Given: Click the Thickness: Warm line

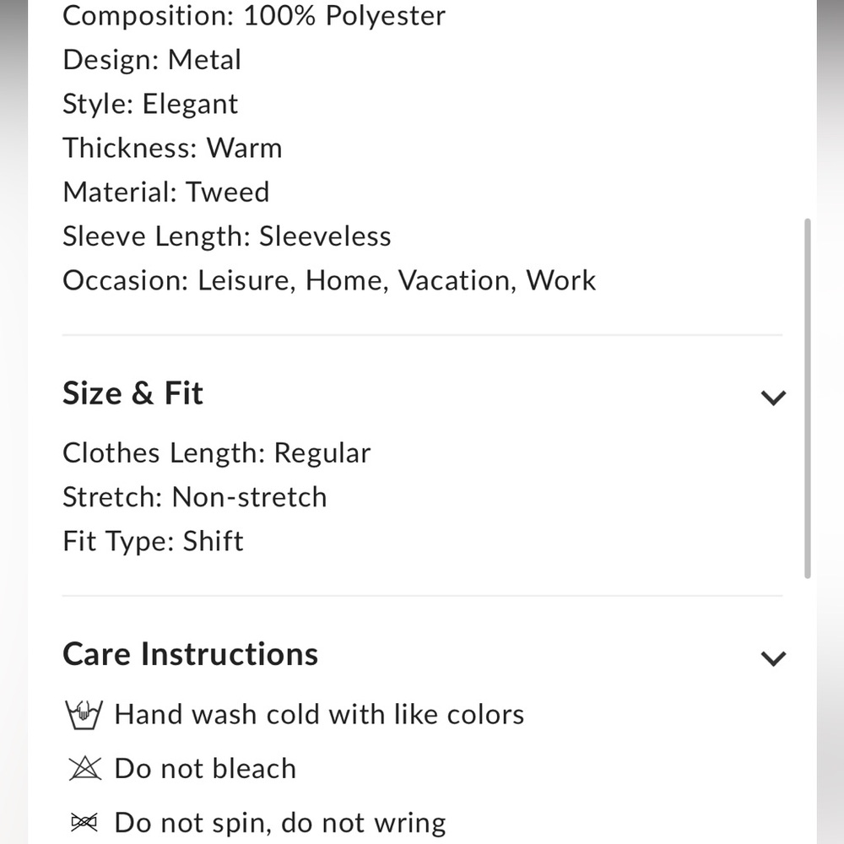Looking at the screenshot, I should (172, 148).
